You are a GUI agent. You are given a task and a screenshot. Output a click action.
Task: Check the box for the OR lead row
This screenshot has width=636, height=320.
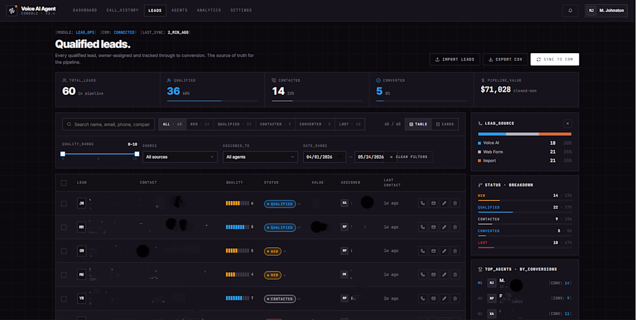click(x=64, y=251)
